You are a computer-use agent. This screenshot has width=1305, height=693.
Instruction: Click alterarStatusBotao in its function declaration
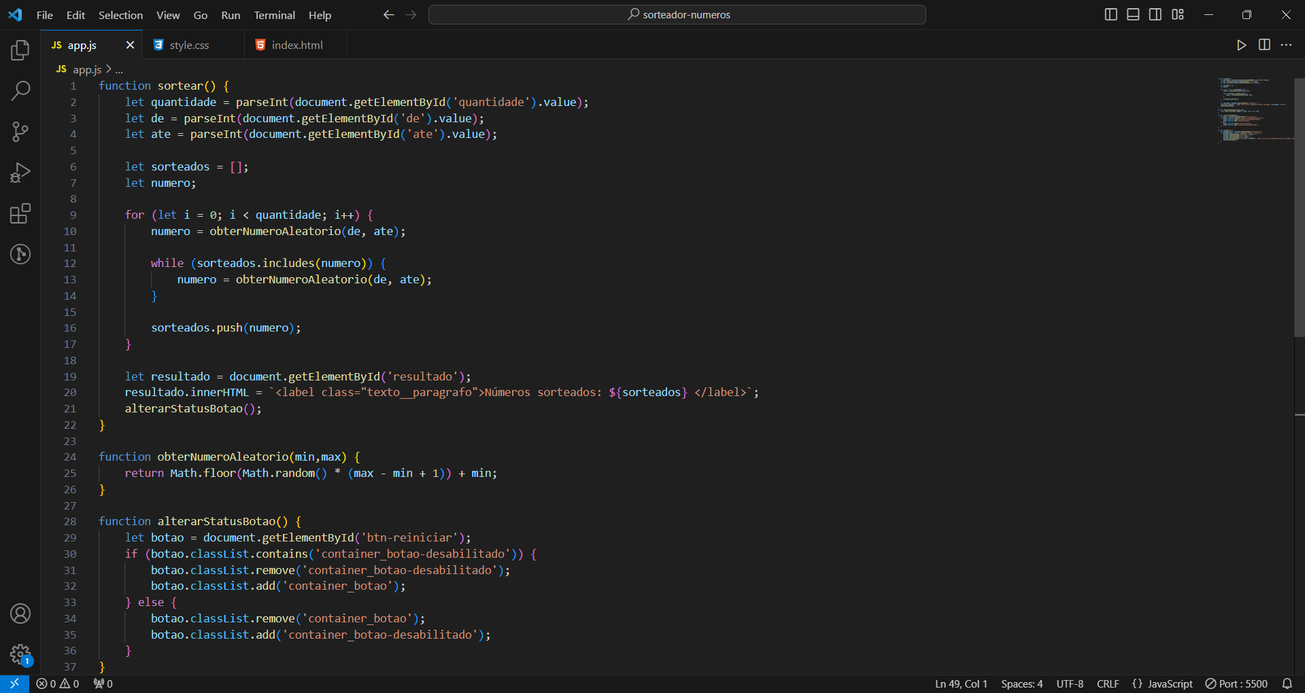coord(216,521)
